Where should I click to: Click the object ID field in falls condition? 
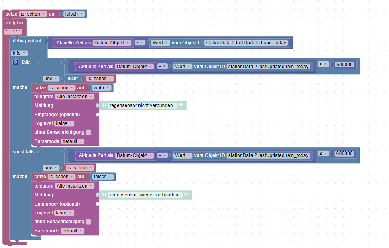point(269,67)
